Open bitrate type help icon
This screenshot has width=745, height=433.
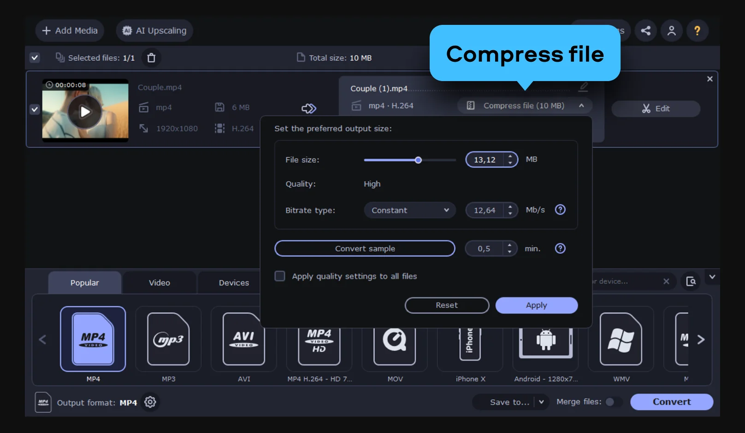(x=560, y=210)
